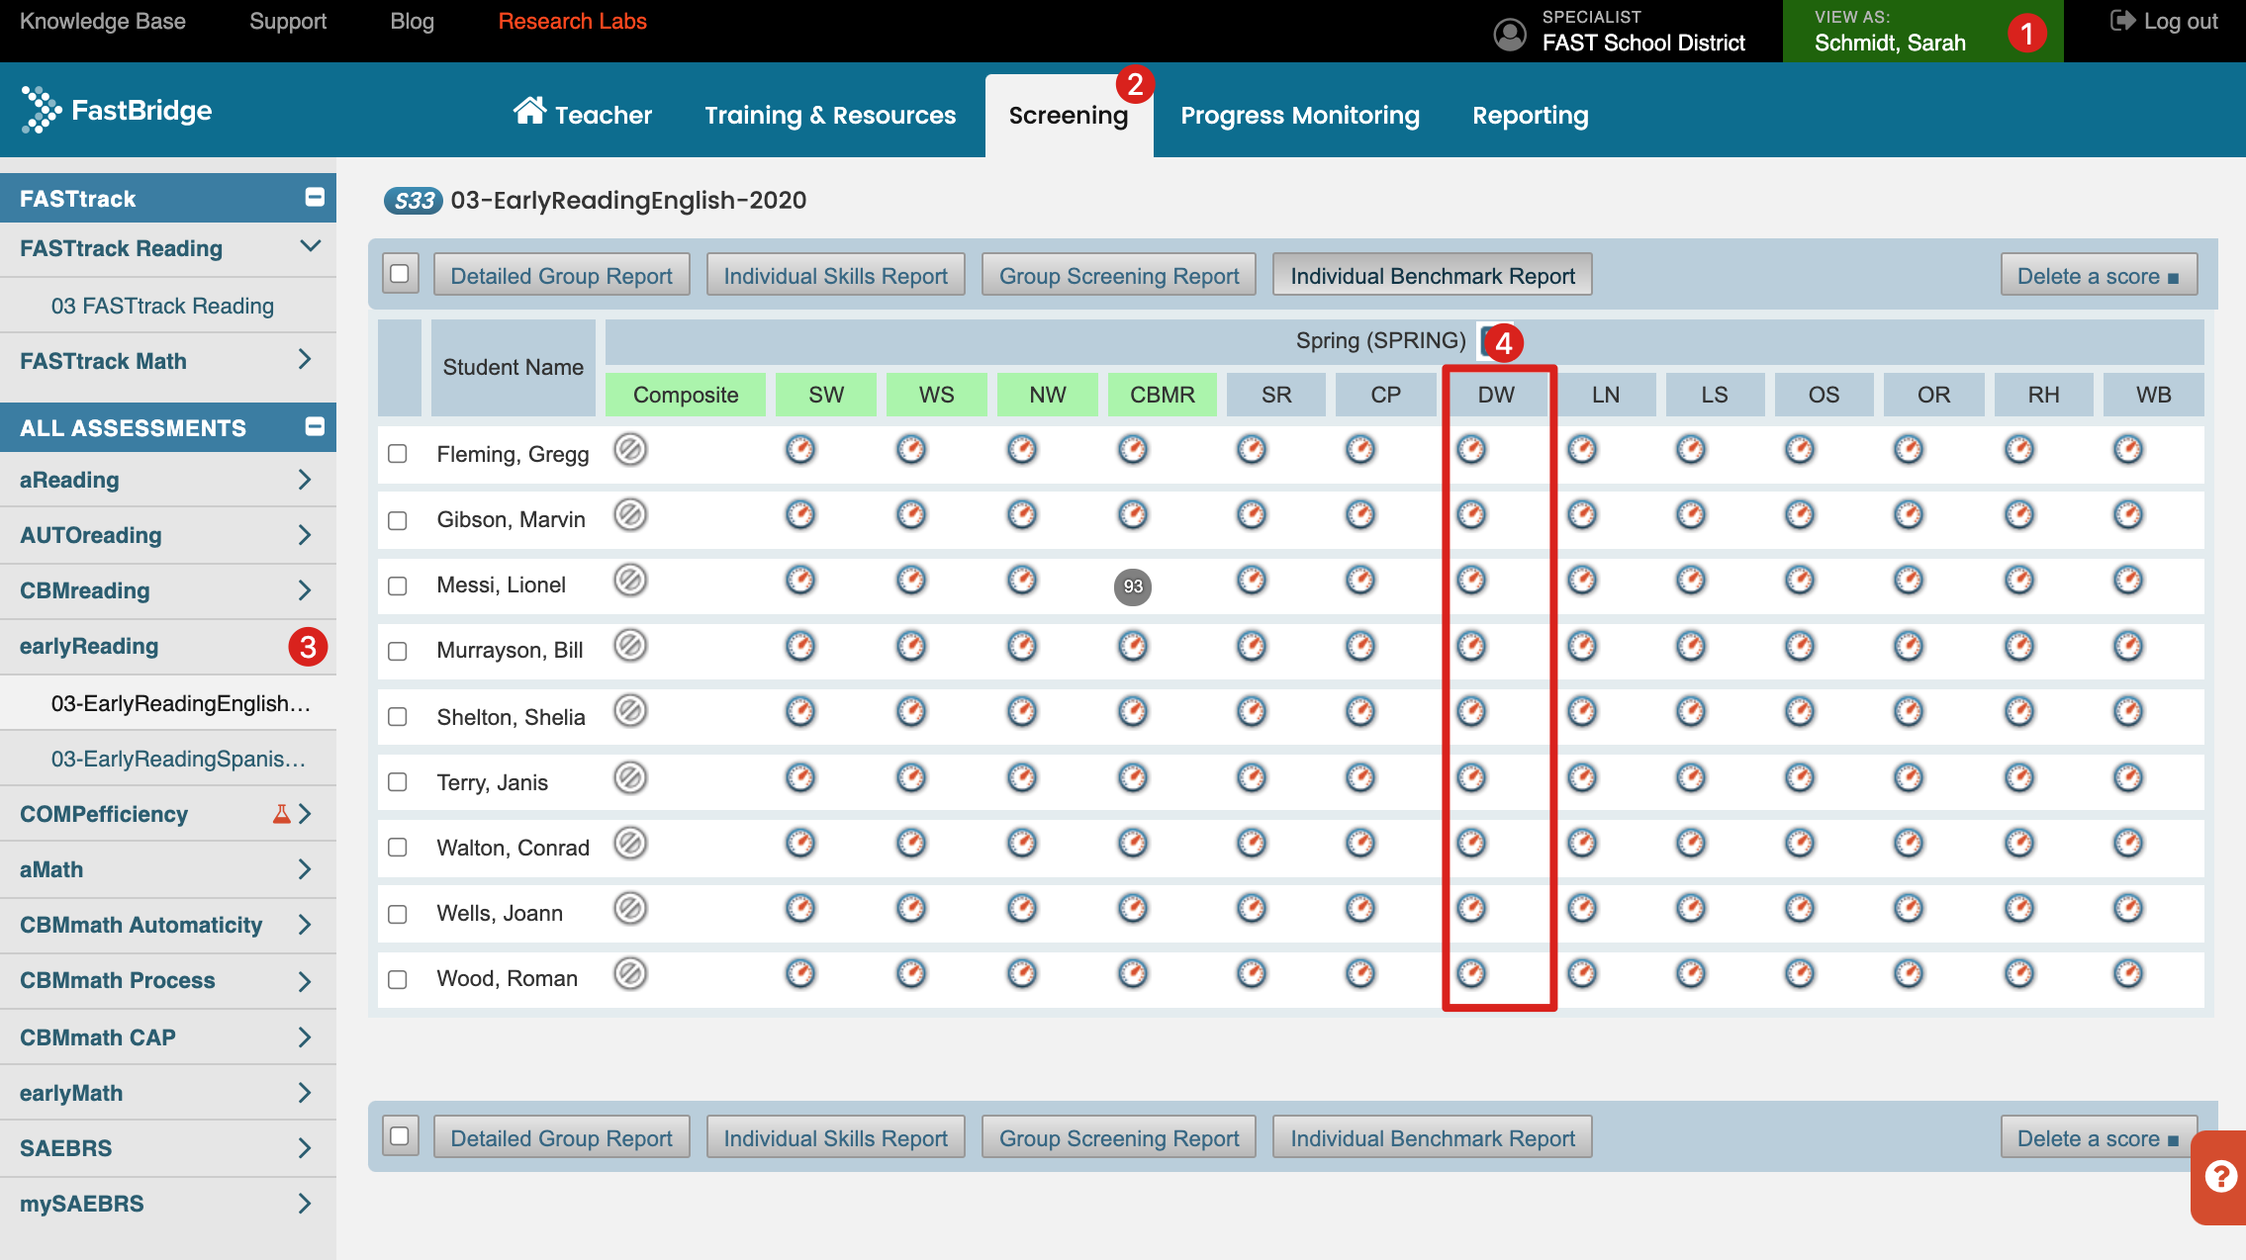Start the CP assessment for Walton, Conrad
Viewport: 2246px width, 1260px height.
1360,843
